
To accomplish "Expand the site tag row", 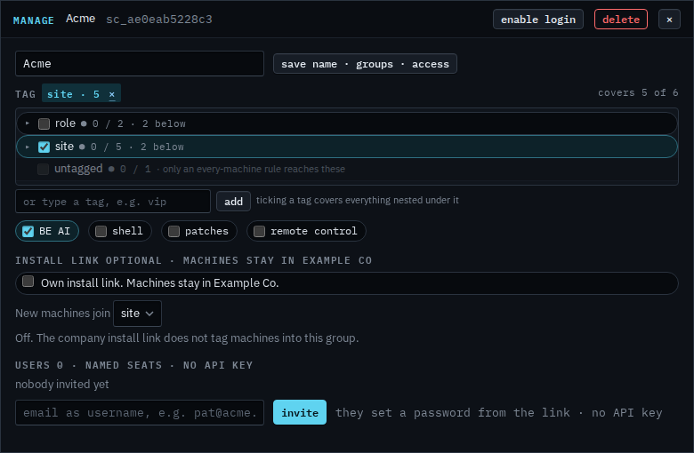I will pyautogui.click(x=28, y=147).
